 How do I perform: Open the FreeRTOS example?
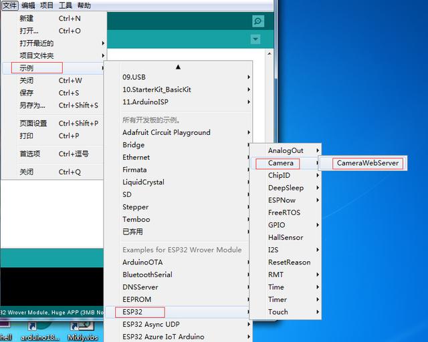coord(286,212)
